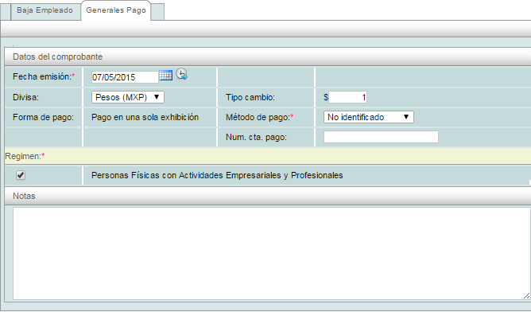This screenshot has height=312, width=531.
Task: Expand the Método de pago dropdown
Action: (369, 117)
